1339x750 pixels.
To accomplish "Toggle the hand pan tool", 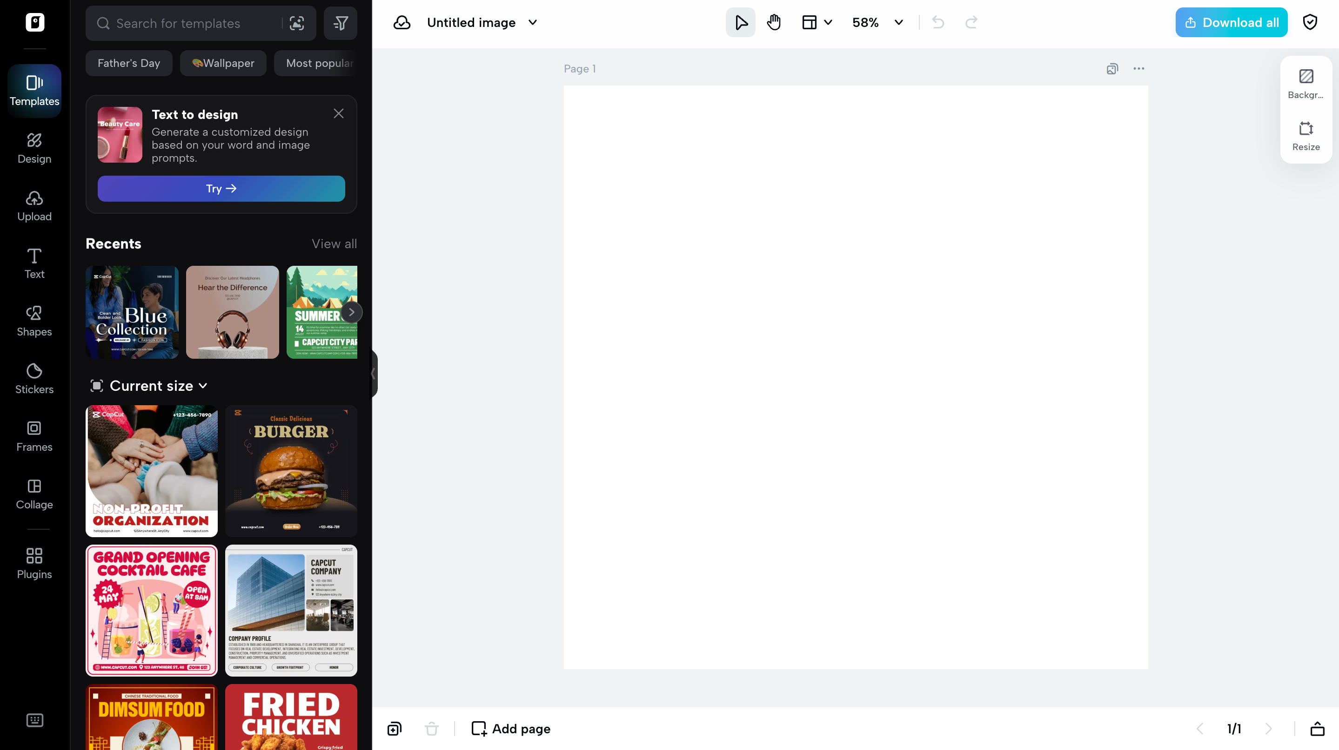I will coord(773,22).
